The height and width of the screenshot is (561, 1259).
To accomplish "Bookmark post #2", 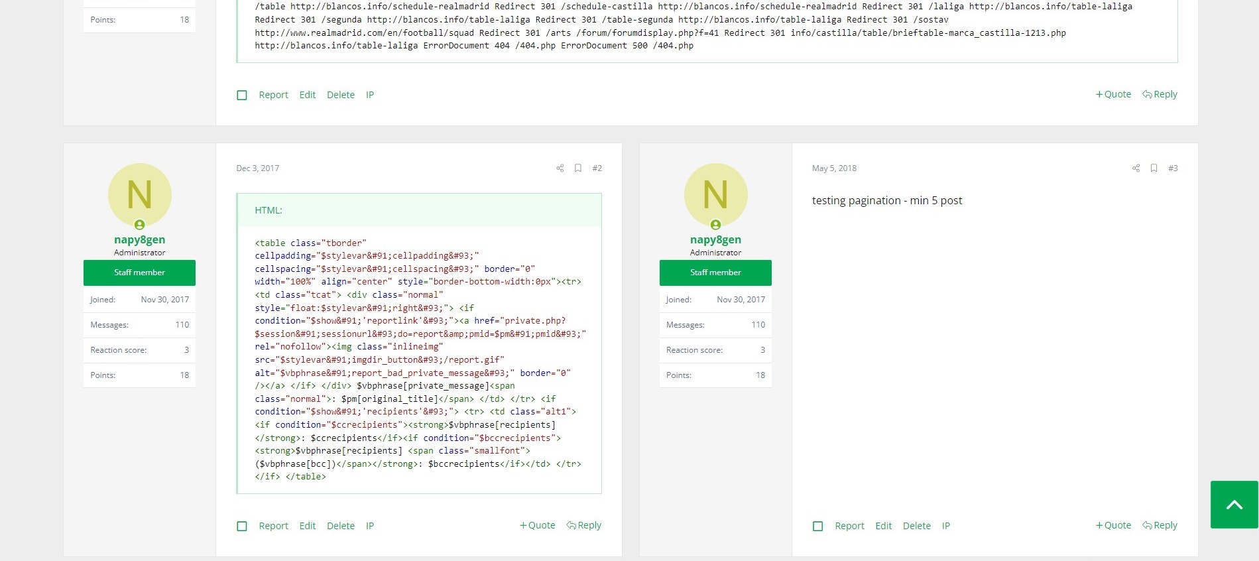I will coord(578,168).
